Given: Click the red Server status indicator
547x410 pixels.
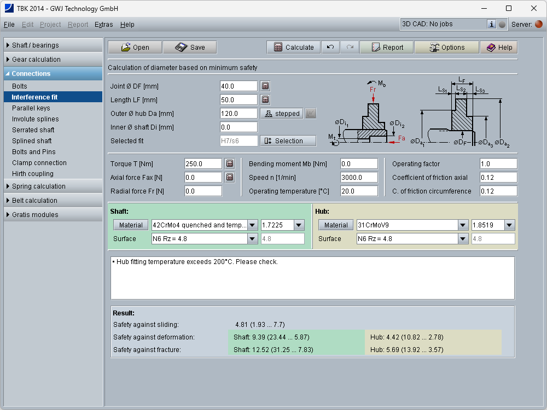Looking at the screenshot, I should (x=539, y=24).
